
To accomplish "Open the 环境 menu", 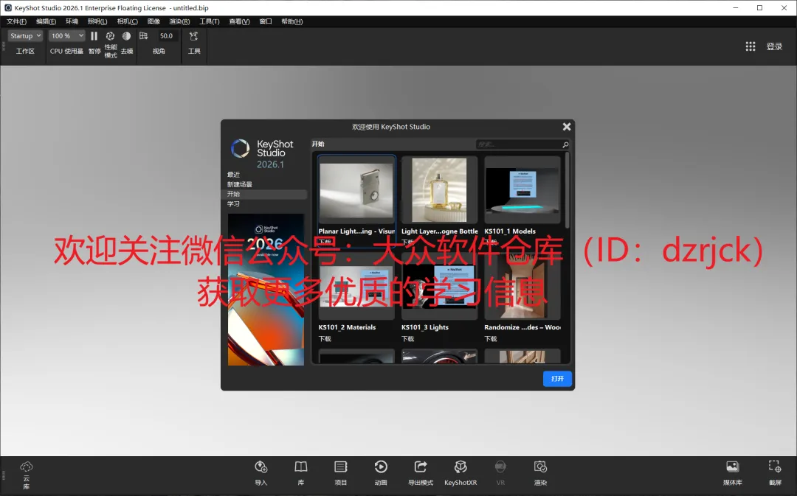I will click(x=72, y=21).
